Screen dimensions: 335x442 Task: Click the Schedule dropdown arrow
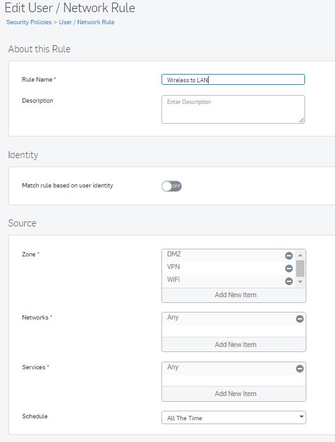(x=301, y=416)
